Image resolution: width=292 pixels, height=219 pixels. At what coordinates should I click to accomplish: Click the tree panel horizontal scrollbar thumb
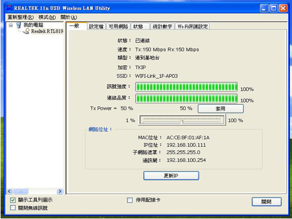tap(20, 191)
